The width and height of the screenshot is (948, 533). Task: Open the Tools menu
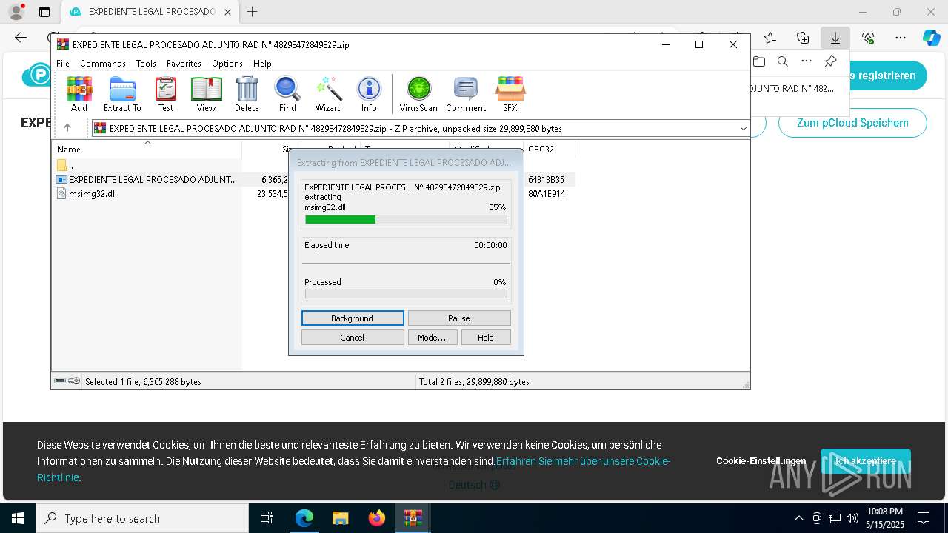tap(146, 64)
